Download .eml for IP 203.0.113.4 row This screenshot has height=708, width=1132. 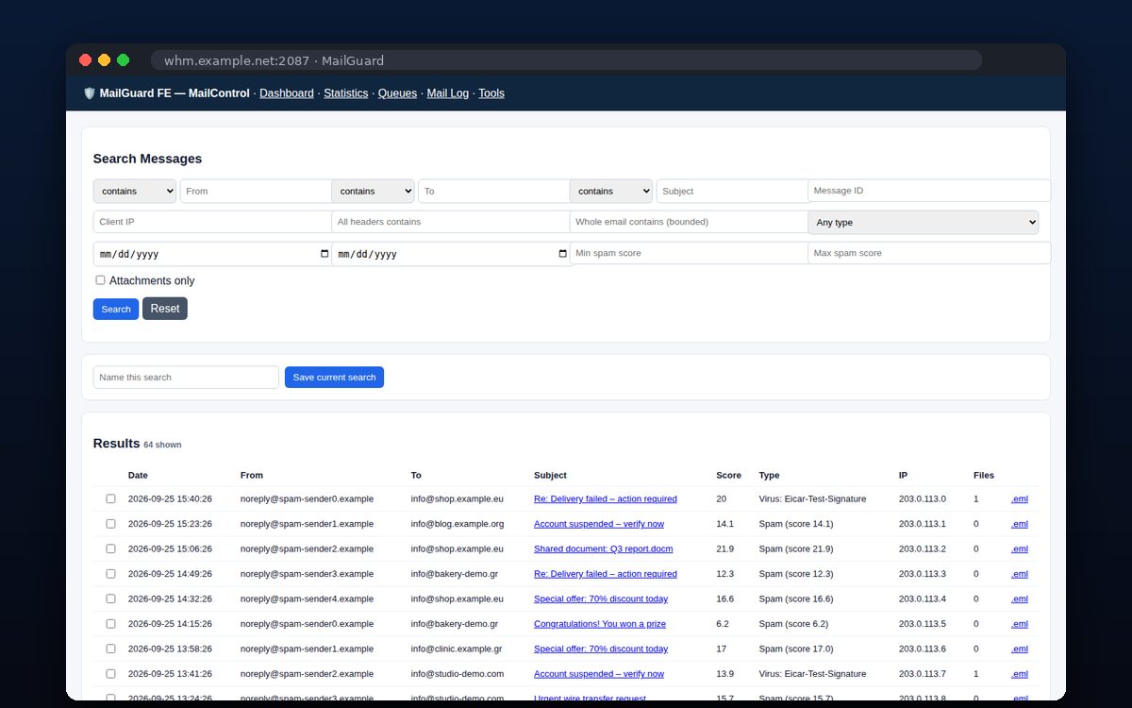click(x=1020, y=598)
